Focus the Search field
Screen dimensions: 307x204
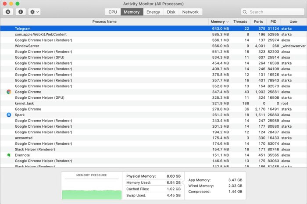(272, 12)
